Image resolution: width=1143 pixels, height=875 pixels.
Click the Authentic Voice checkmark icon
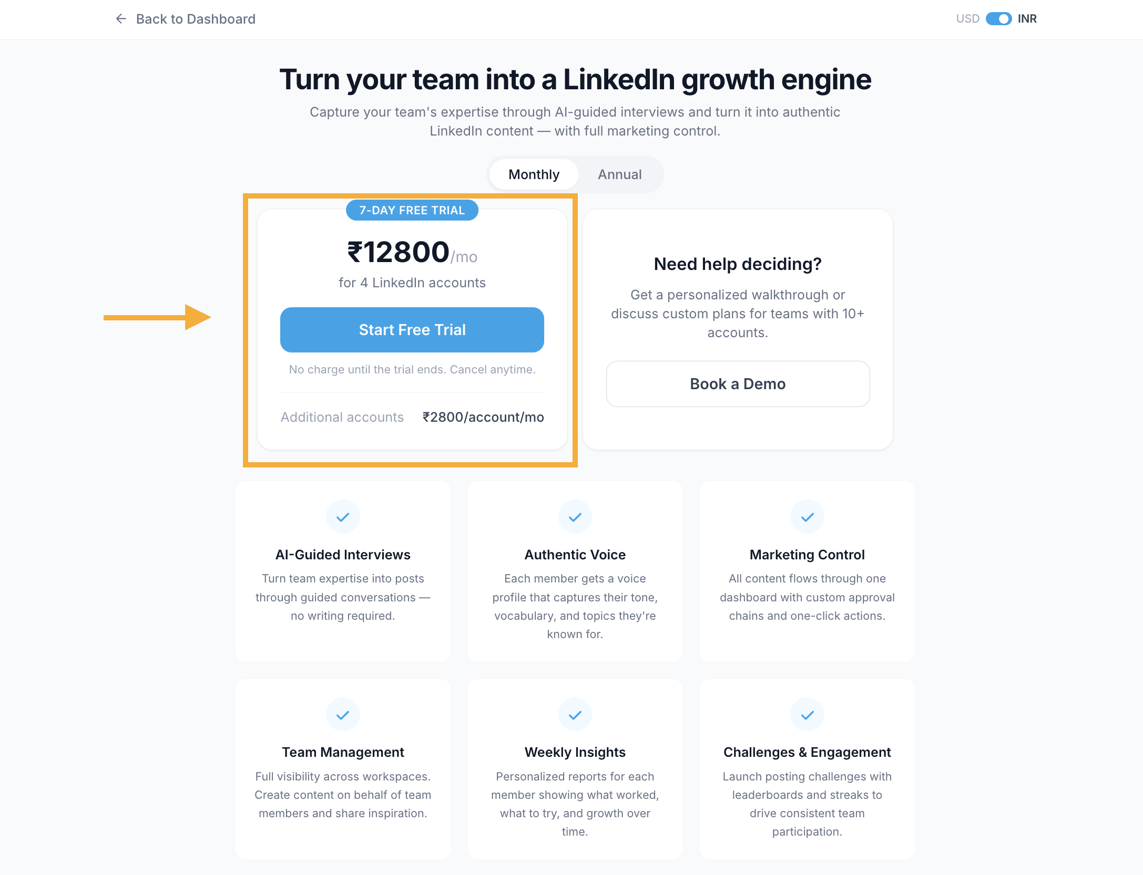click(575, 517)
